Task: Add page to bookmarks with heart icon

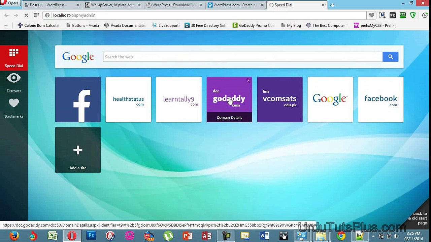Action: click(371, 15)
